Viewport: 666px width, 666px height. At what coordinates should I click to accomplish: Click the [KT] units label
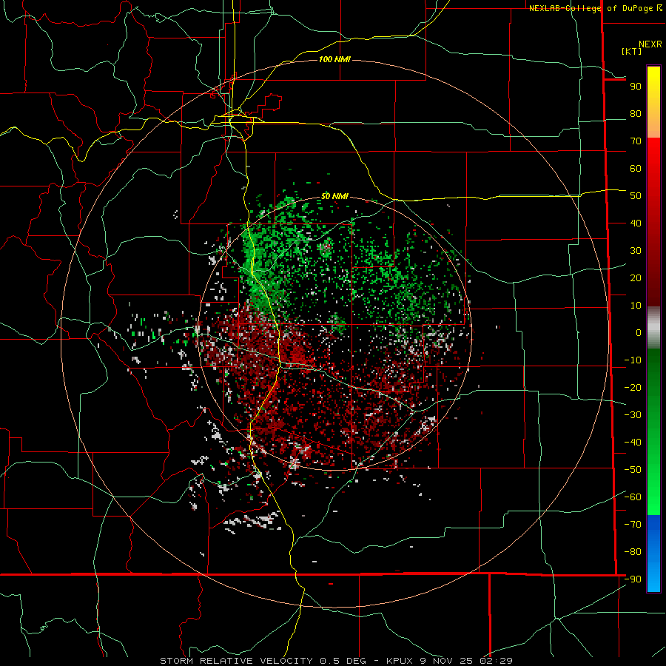coord(631,51)
